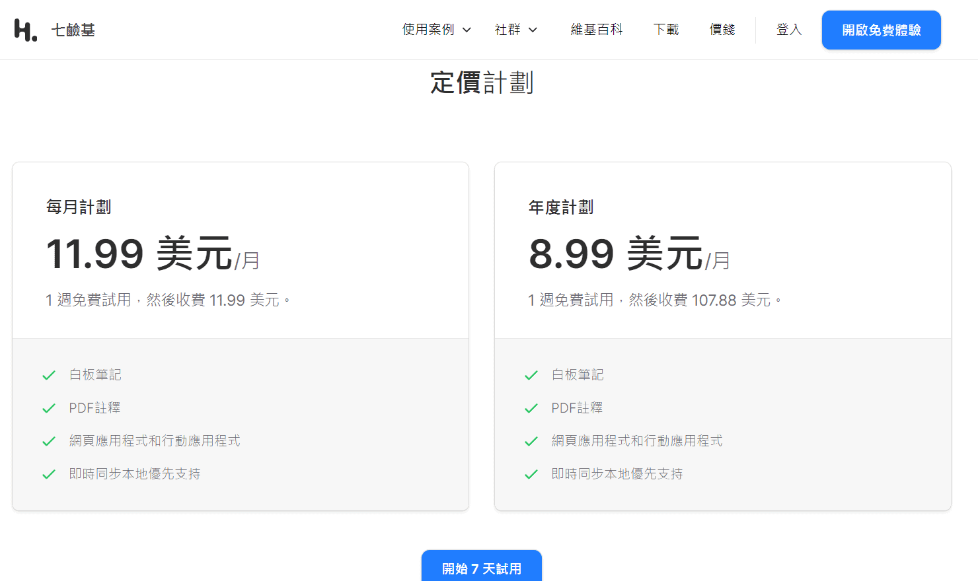Click the checkmark next to 即時同步本地優先支持 in monthly plan
This screenshot has width=978, height=581.
(49, 473)
